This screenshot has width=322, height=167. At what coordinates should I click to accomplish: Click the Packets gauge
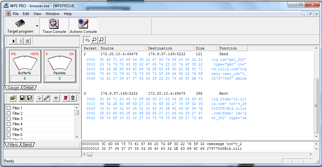pyautogui.click(x=60, y=66)
